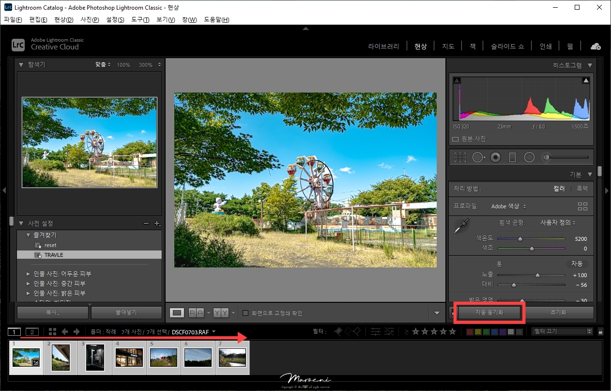Image resolution: width=611 pixels, height=391 pixels.
Task: Collapse the Basic panel triangle
Action: click(590, 174)
